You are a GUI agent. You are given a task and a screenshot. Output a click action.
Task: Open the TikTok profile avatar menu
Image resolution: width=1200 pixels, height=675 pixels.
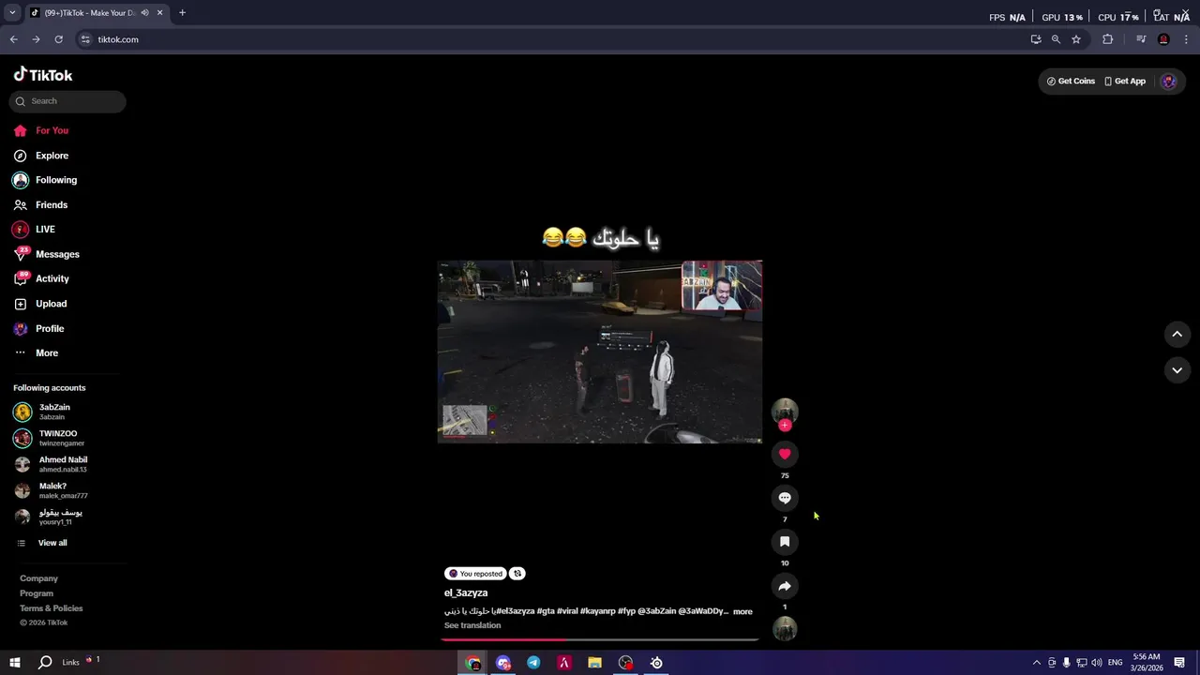[1168, 82]
